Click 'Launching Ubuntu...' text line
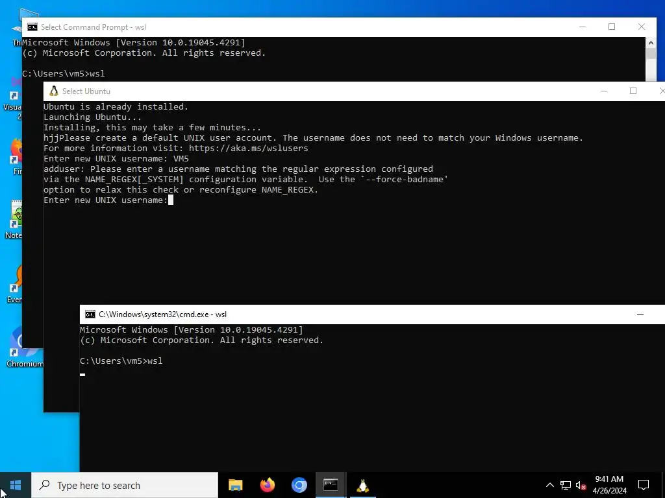 point(92,117)
